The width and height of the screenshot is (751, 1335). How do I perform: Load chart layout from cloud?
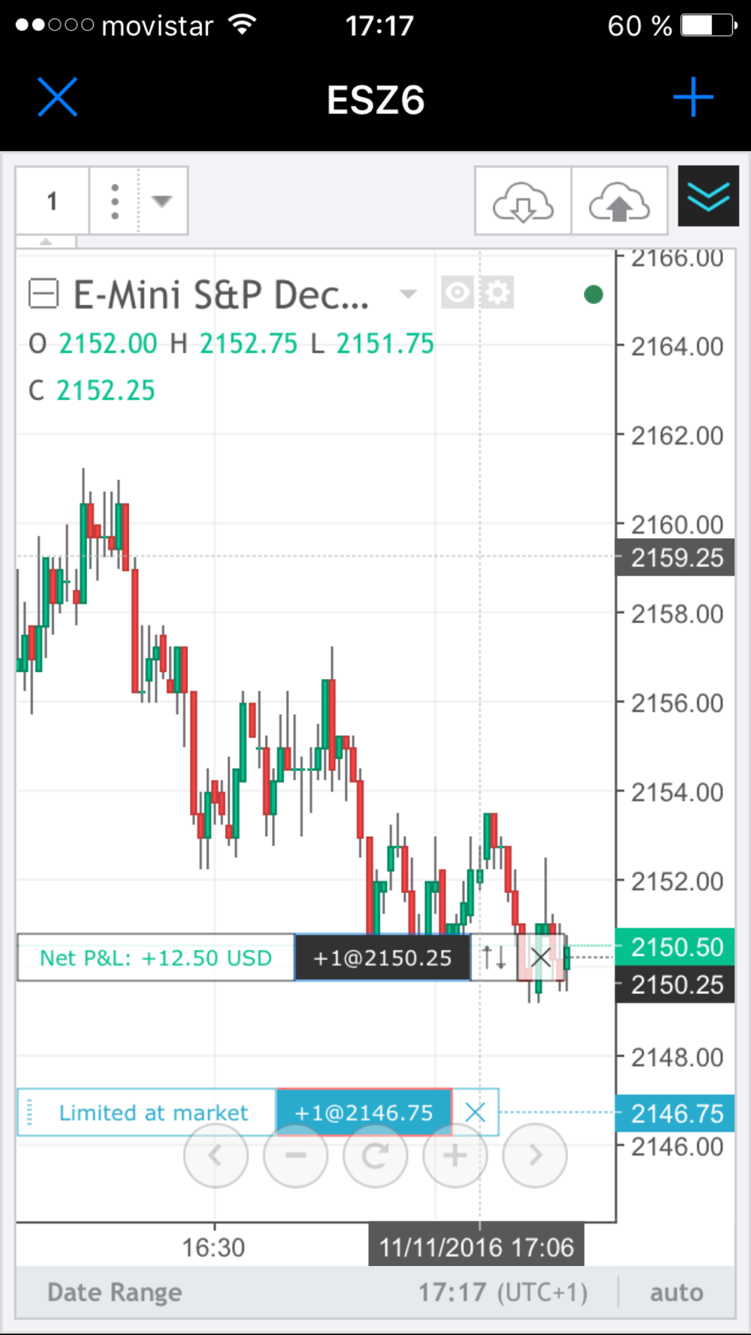523,203
